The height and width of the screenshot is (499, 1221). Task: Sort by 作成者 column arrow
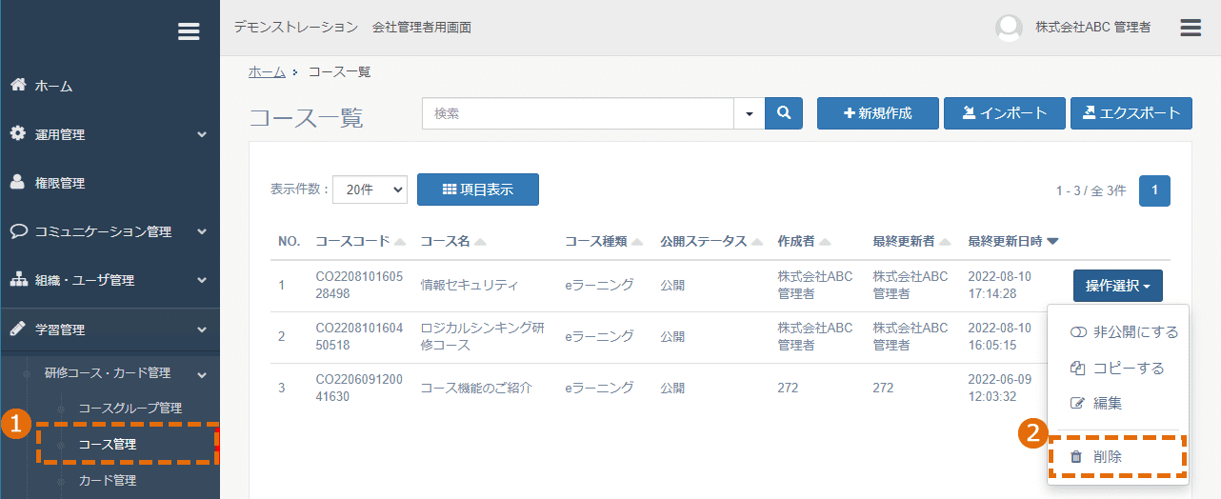[825, 242]
